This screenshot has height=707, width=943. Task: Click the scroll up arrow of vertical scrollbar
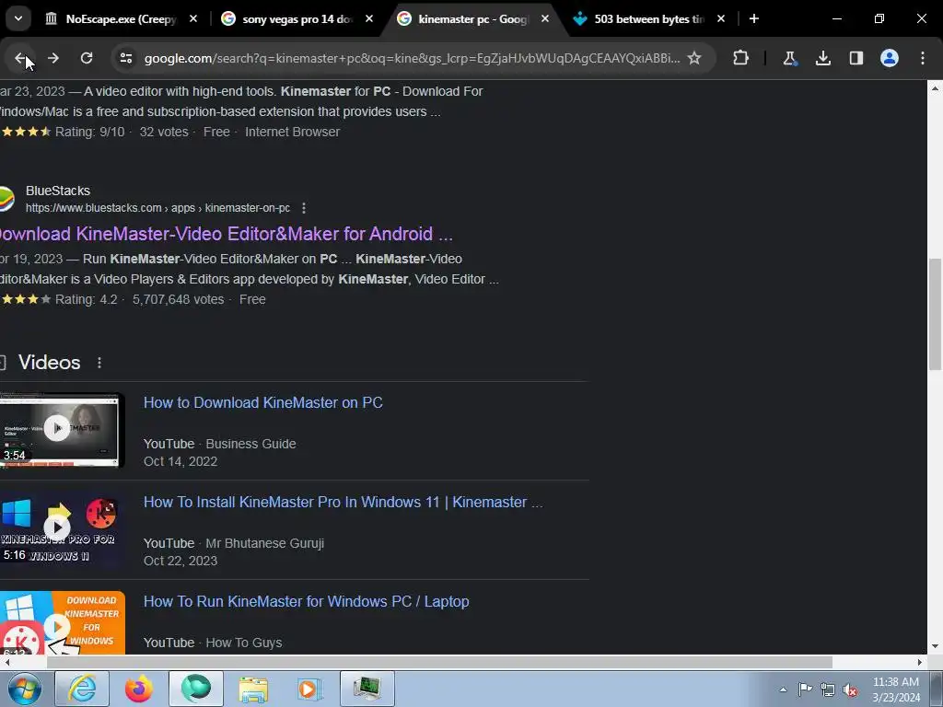click(935, 87)
